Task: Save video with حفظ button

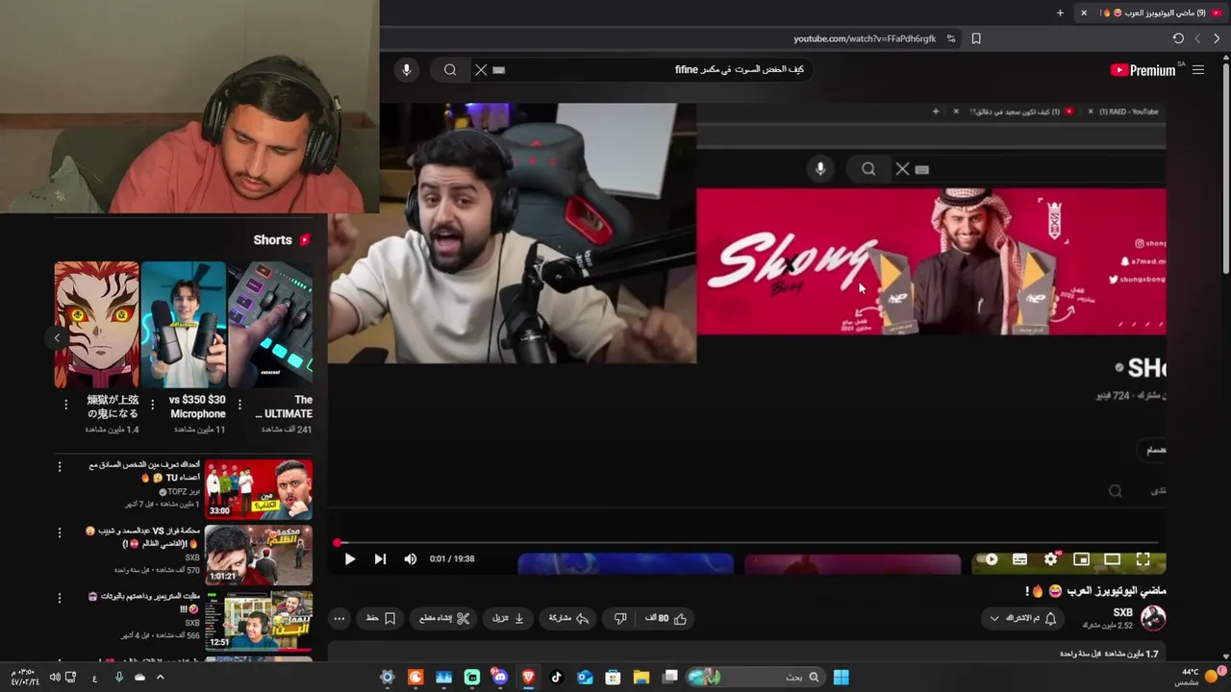Action: click(381, 619)
